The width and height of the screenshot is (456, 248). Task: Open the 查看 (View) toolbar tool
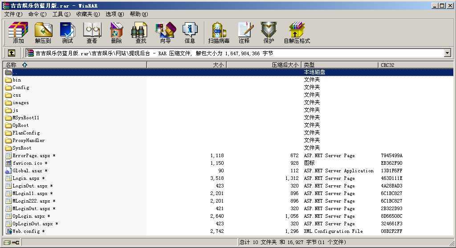tap(92, 33)
